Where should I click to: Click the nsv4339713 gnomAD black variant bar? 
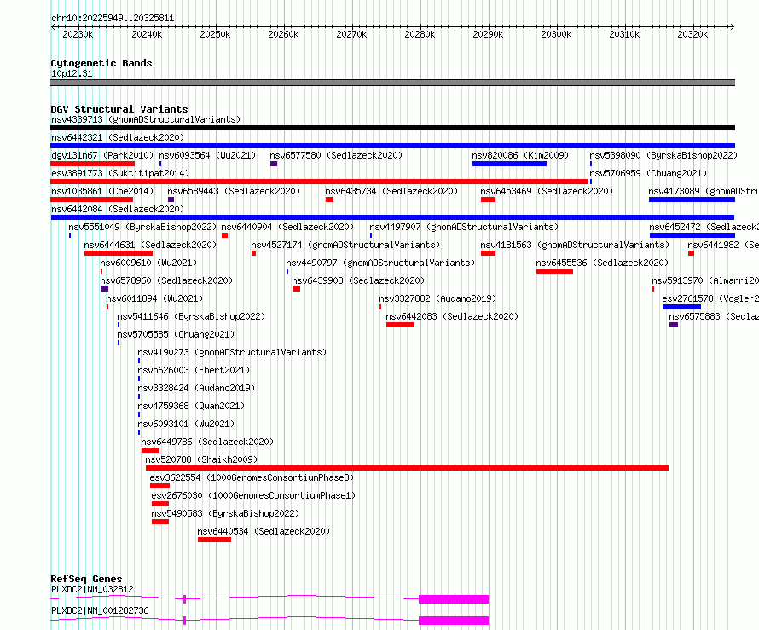[x=392, y=128]
